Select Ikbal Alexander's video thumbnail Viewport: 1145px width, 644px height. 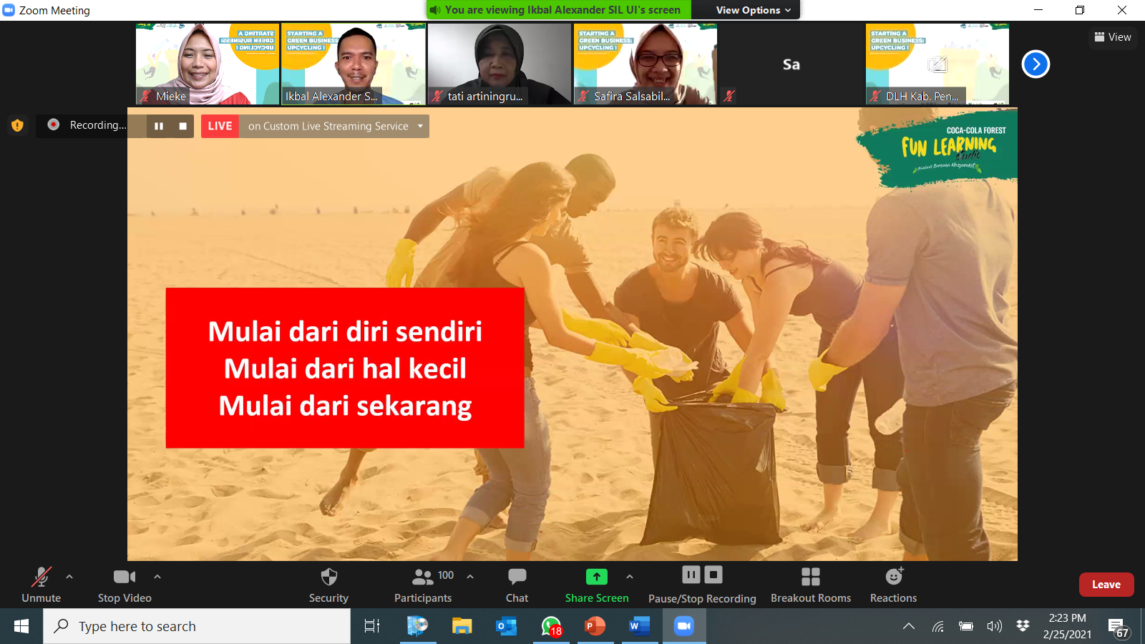pyautogui.click(x=354, y=64)
